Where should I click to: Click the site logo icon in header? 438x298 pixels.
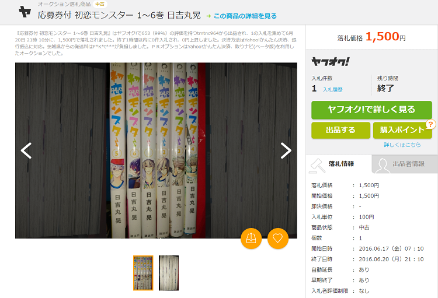[x=25, y=12]
